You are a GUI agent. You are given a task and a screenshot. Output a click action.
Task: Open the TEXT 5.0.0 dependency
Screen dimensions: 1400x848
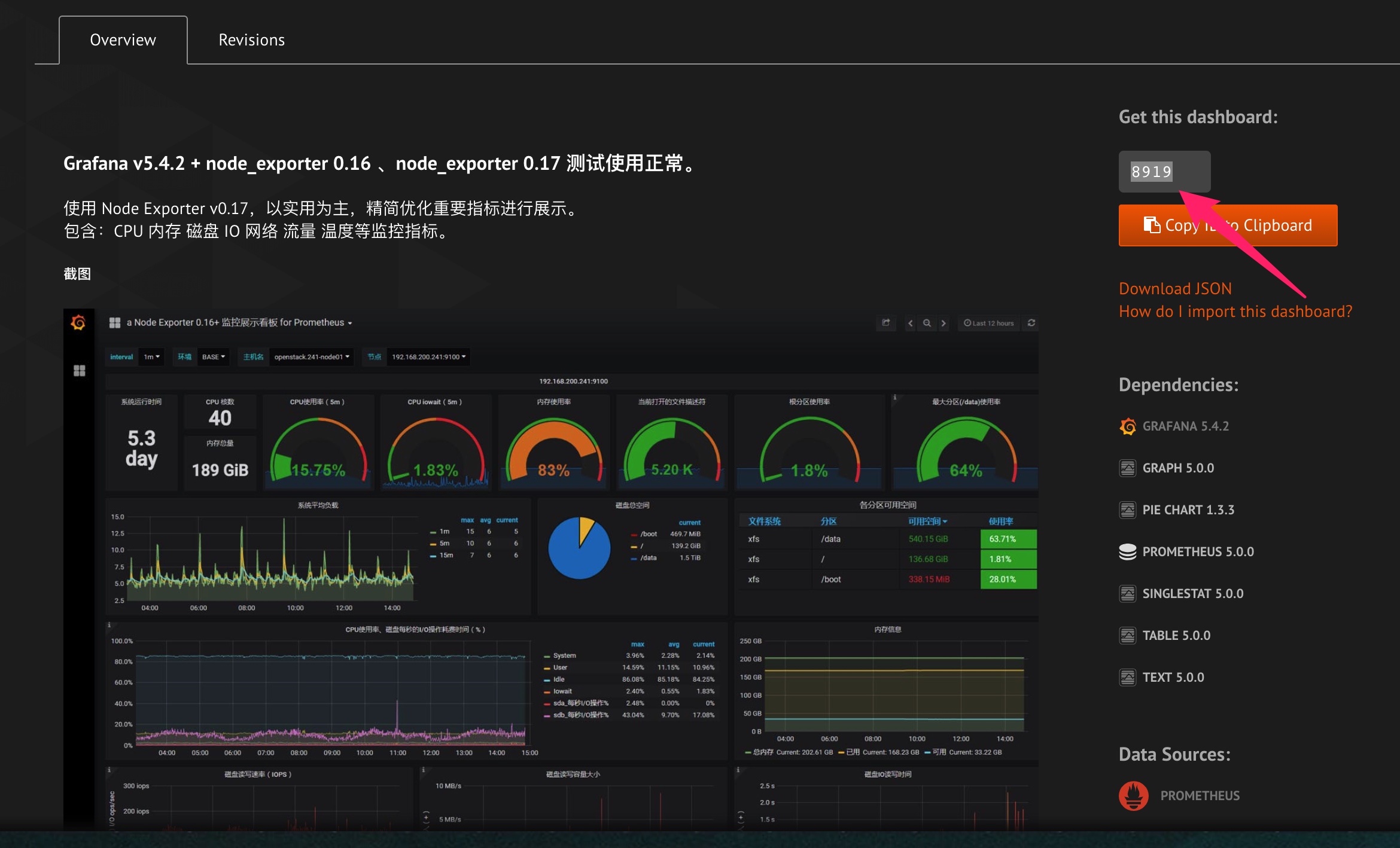[x=1173, y=678]
